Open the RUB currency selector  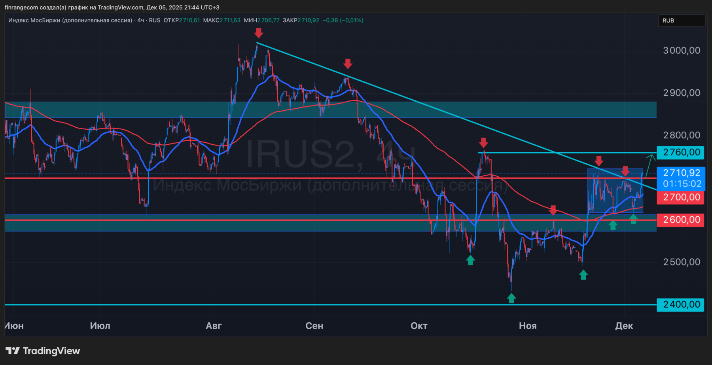(681, 21)
